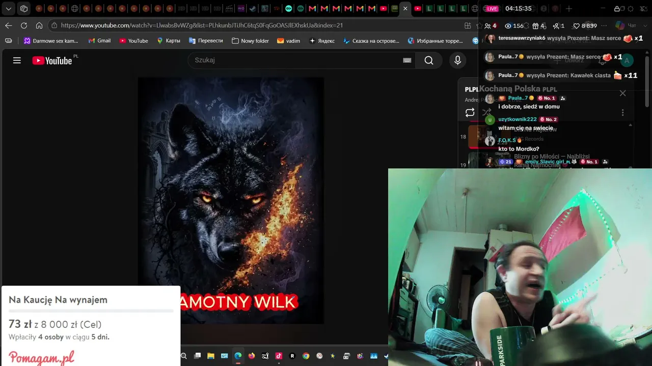Viewport: 652px width, 366px height.
Task: Start voice search with the microphone icon
Action: coord(457,60)
